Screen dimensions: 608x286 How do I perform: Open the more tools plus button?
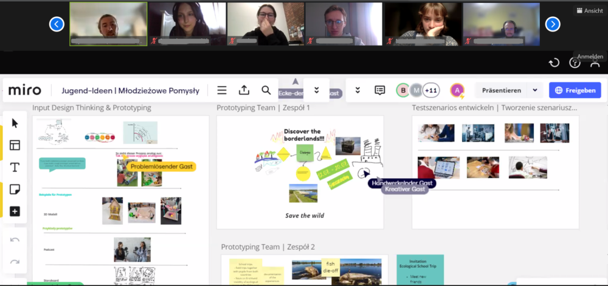15,211
